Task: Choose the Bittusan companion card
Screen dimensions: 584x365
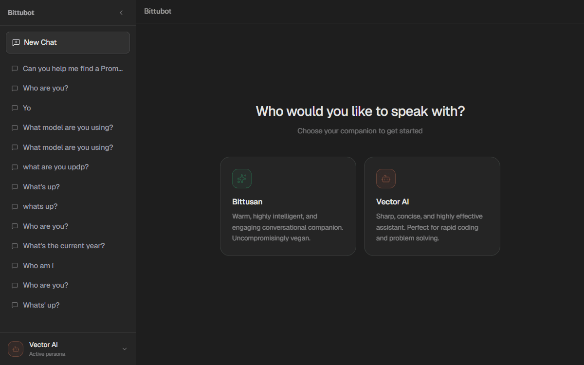Action: [x=288, y=206]
